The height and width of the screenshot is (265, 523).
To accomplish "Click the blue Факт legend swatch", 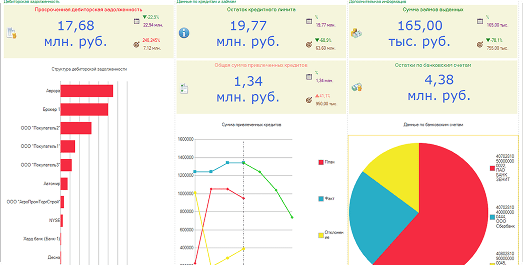I will coord(321,199).
